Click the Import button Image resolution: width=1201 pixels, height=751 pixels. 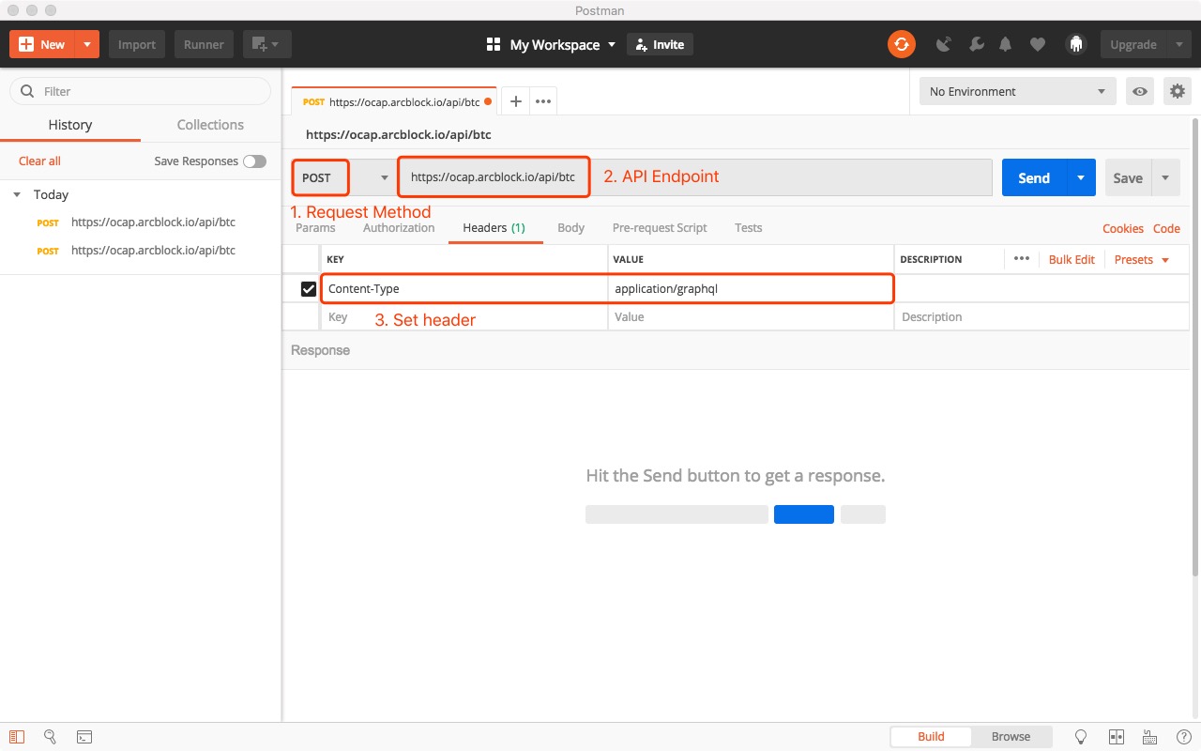(x=137, y=44)
